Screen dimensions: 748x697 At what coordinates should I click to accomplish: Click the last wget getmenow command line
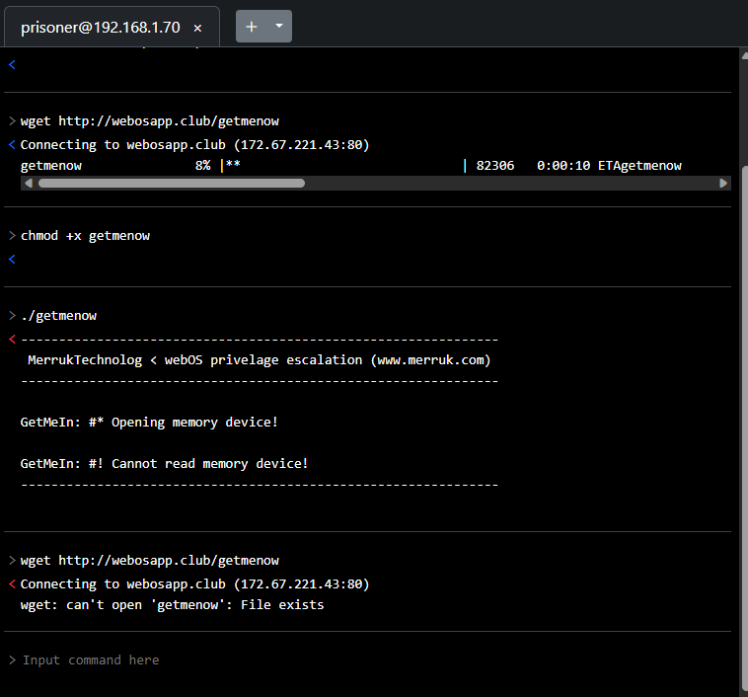(x=149, y=561)
